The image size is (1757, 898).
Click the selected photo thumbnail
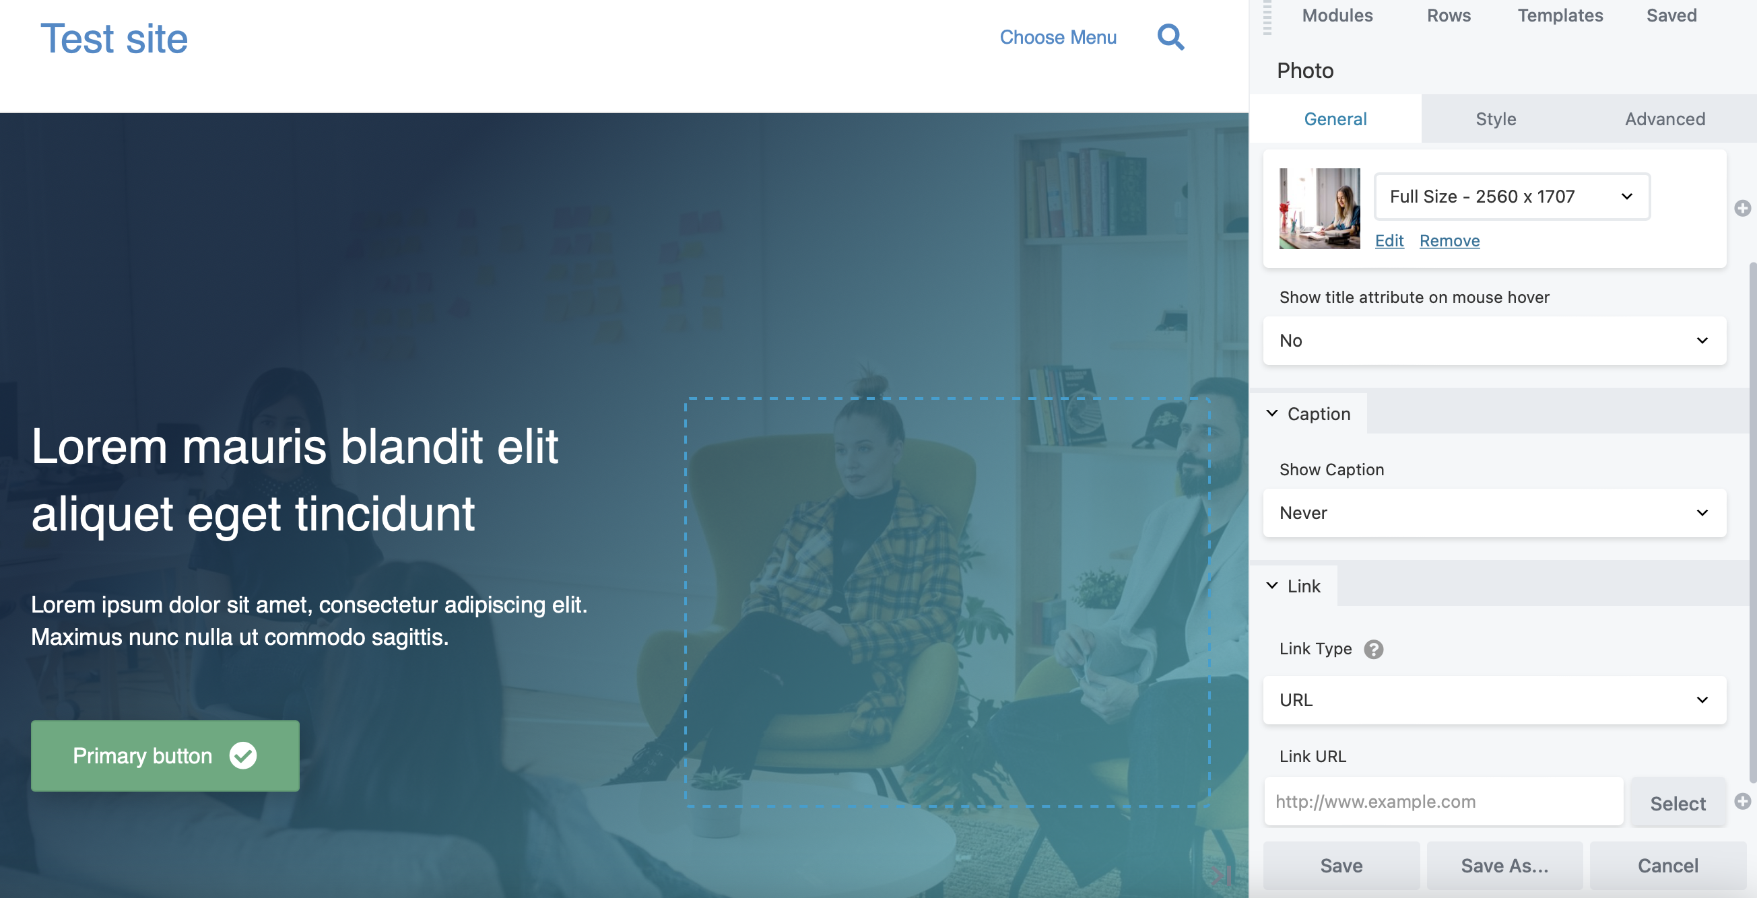pyautogui.click(x=1319, y=209)
